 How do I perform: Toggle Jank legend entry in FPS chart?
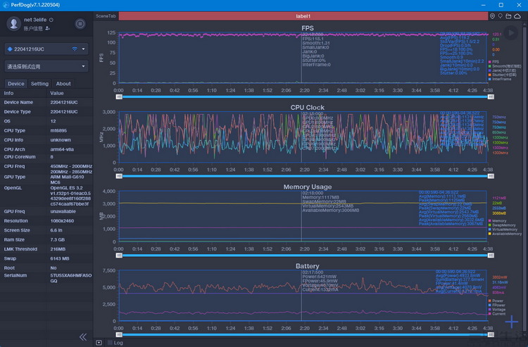coord(502,70)
